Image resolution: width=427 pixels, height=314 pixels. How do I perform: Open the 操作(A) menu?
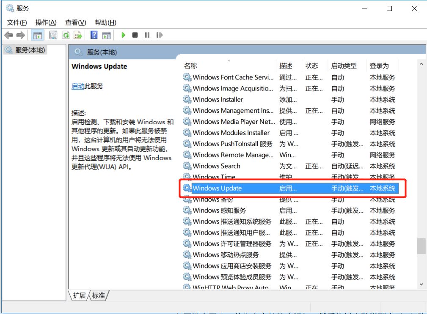pyautogui.click(x=45, y=22)
